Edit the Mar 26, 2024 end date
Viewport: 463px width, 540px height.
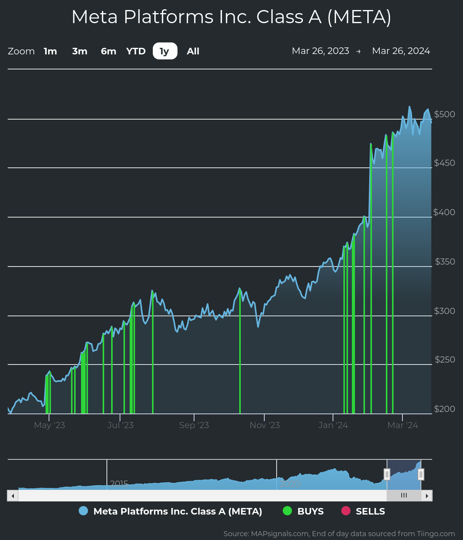[x=401, y=51]
